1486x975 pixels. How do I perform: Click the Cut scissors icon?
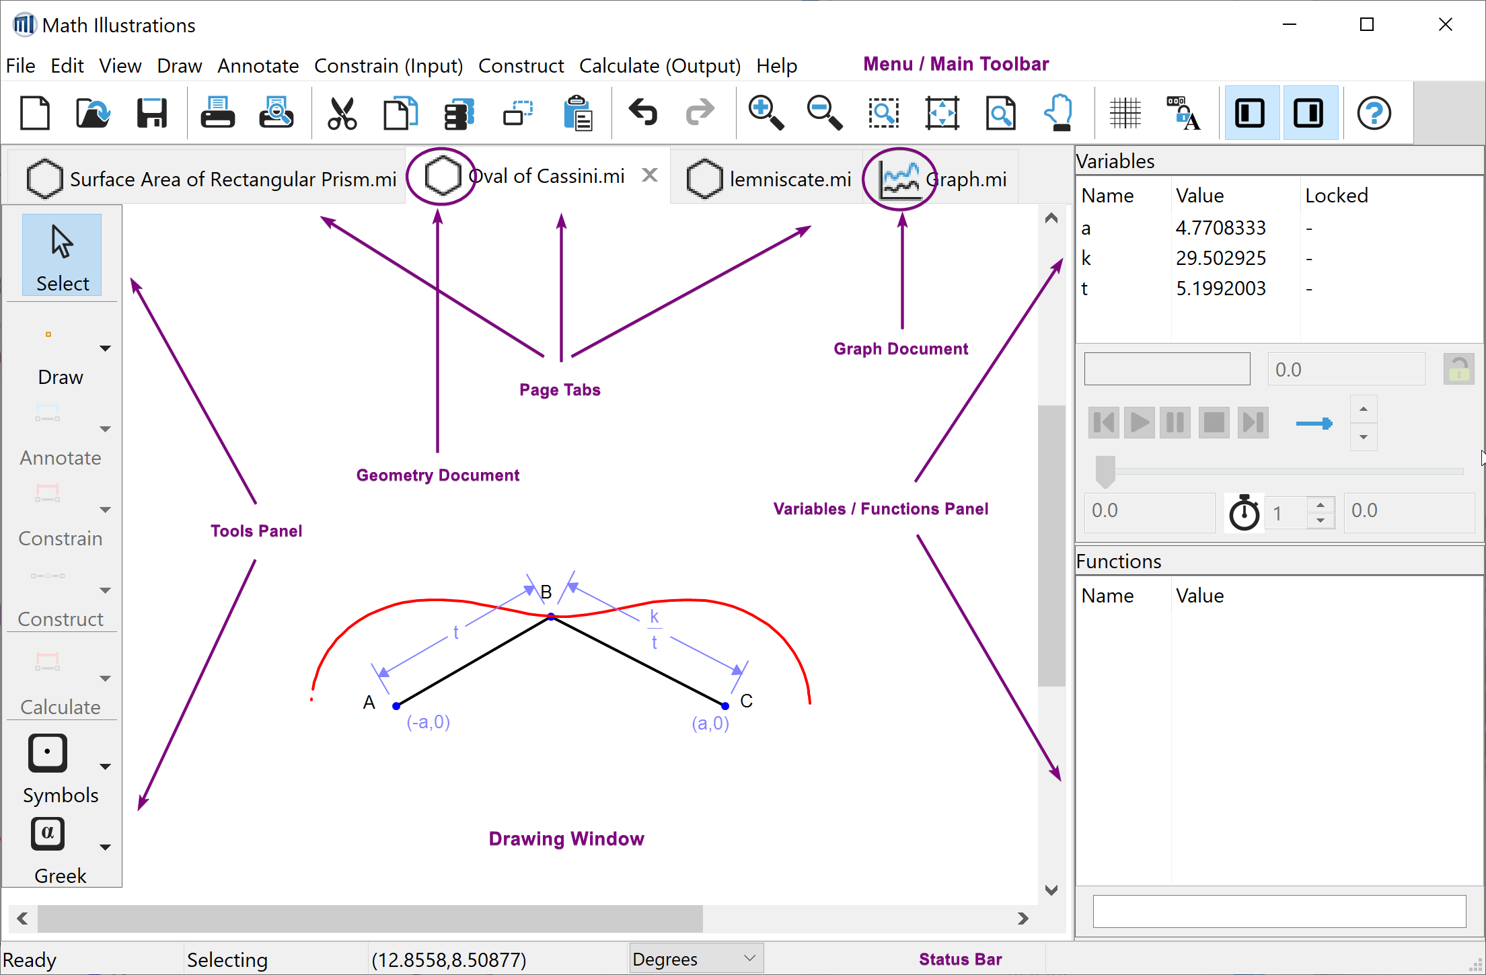(342, 113)
